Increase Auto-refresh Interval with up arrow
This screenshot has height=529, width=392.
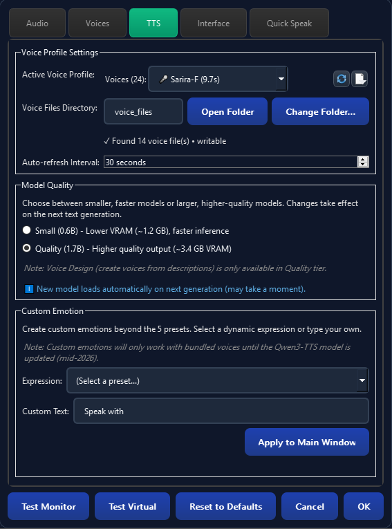point(363,159)
